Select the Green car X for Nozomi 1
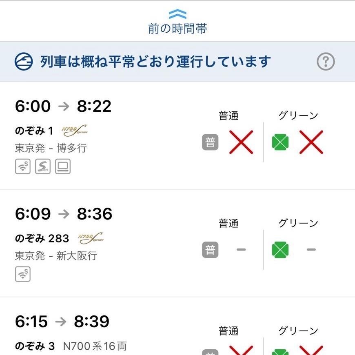The image size is (355, 355). (x=311, y=142)
